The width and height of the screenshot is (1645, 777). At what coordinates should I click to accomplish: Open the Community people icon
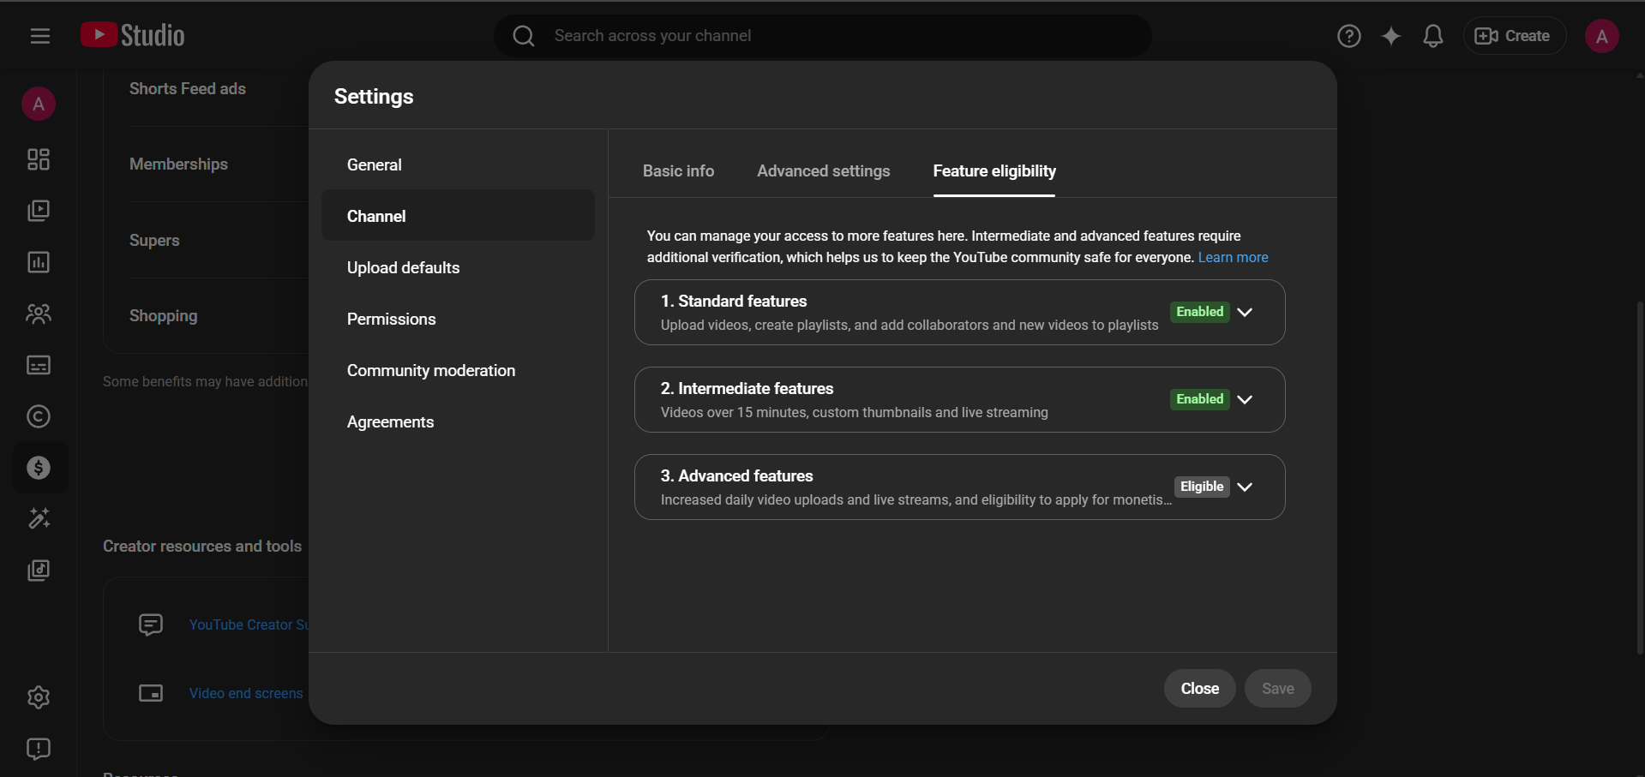tap(39, 314)
